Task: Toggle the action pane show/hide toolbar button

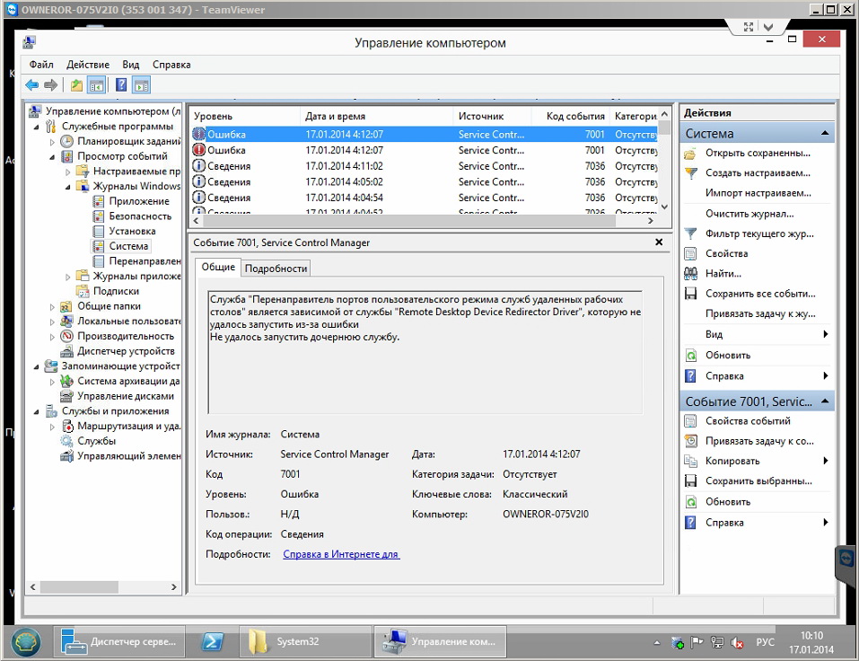Action: 142,85
